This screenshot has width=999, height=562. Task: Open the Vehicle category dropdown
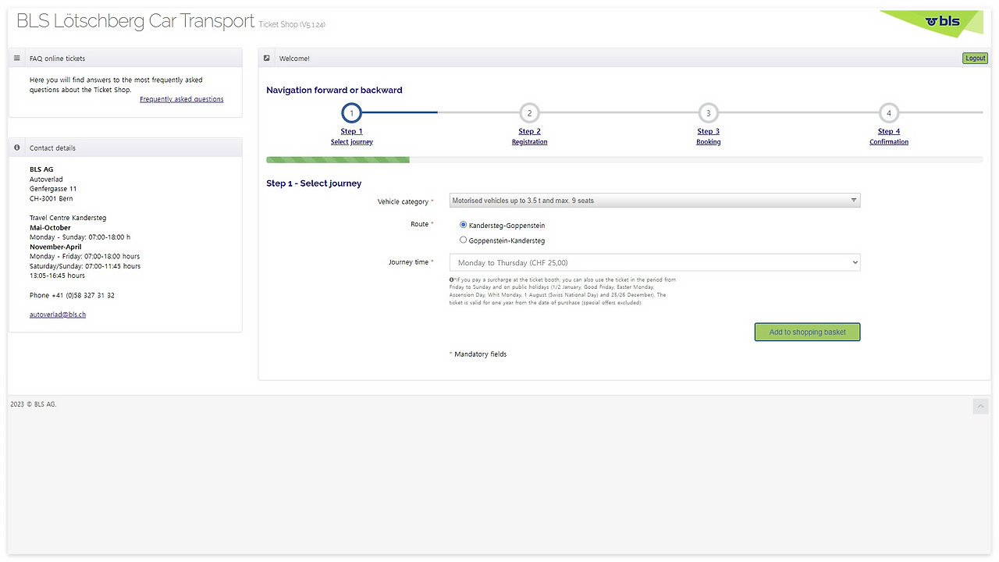click(x=655, y=201)
